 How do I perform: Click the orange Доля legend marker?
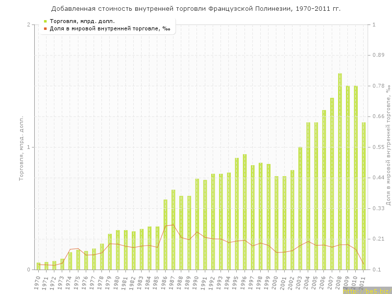tap(45, 28)
